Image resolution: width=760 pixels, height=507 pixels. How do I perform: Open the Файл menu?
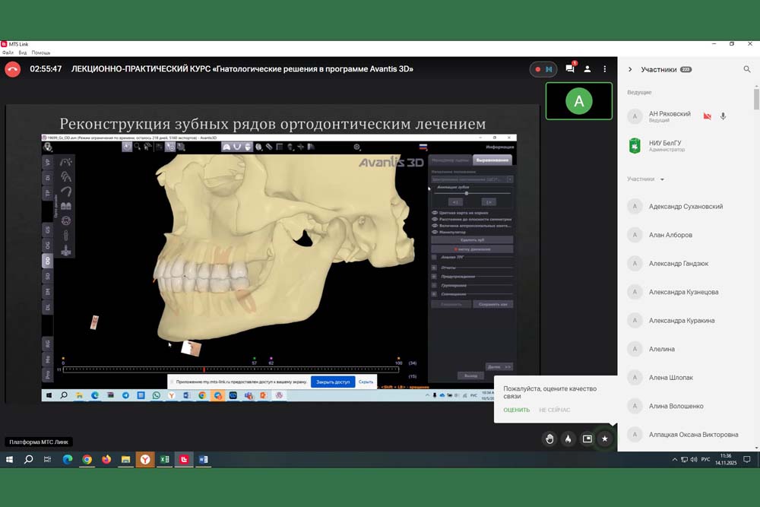coord(8,52)
